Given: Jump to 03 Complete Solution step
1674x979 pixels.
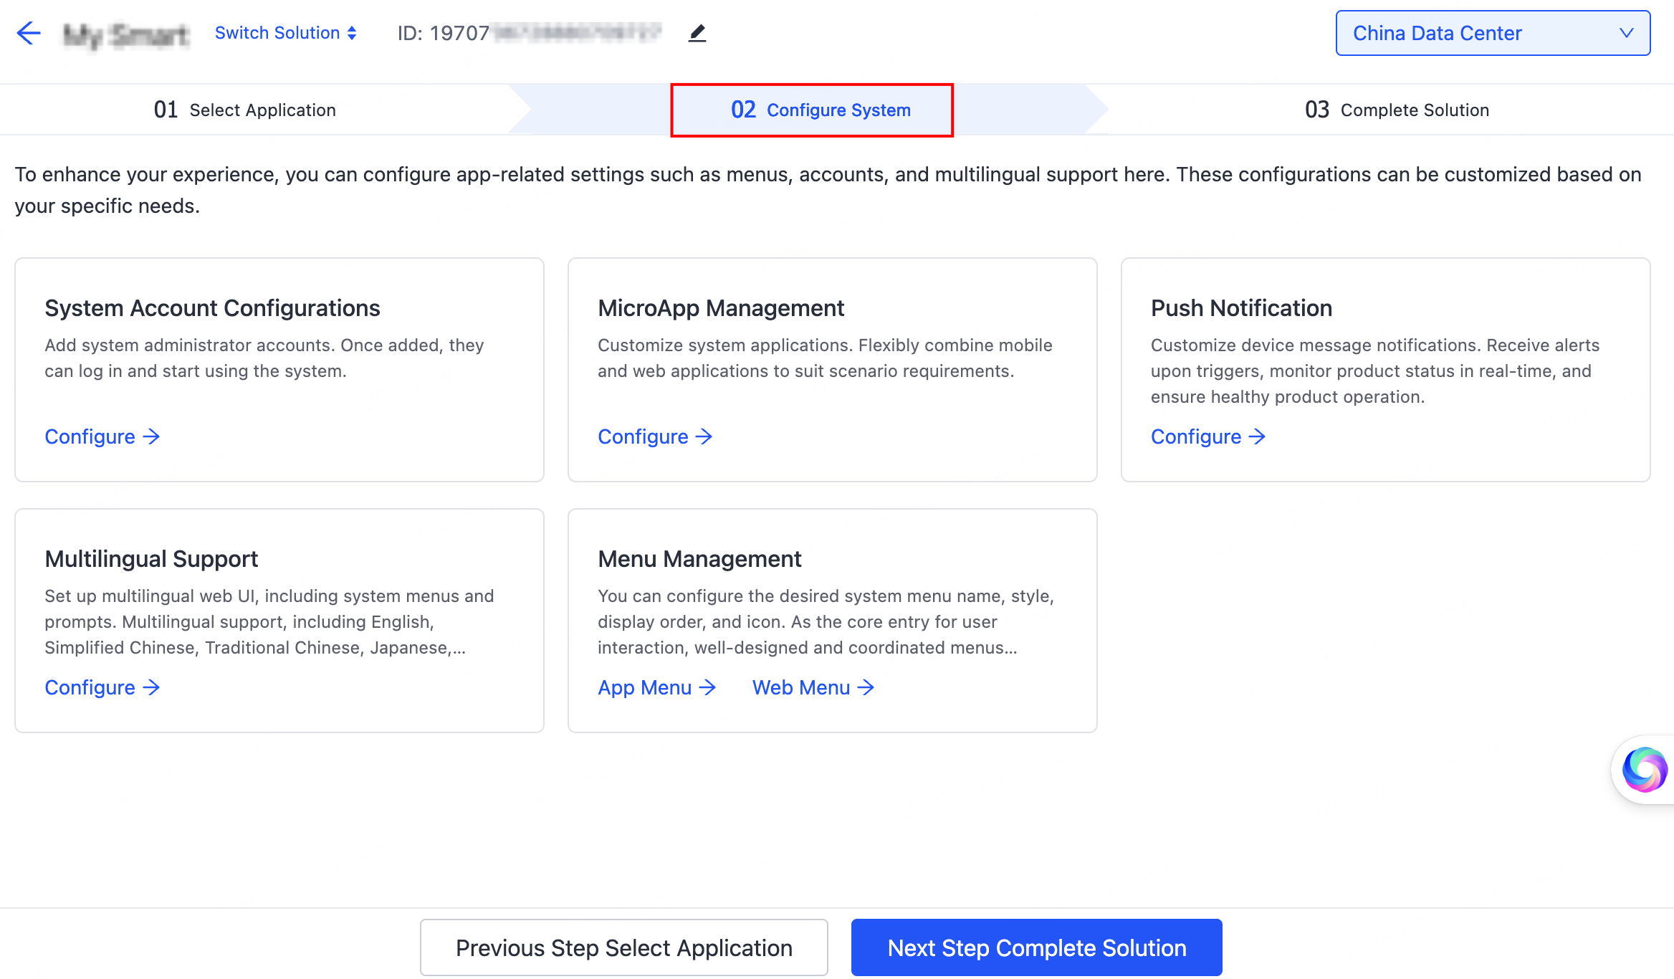Looking at the screenshot, I should tap(1397, 110).
